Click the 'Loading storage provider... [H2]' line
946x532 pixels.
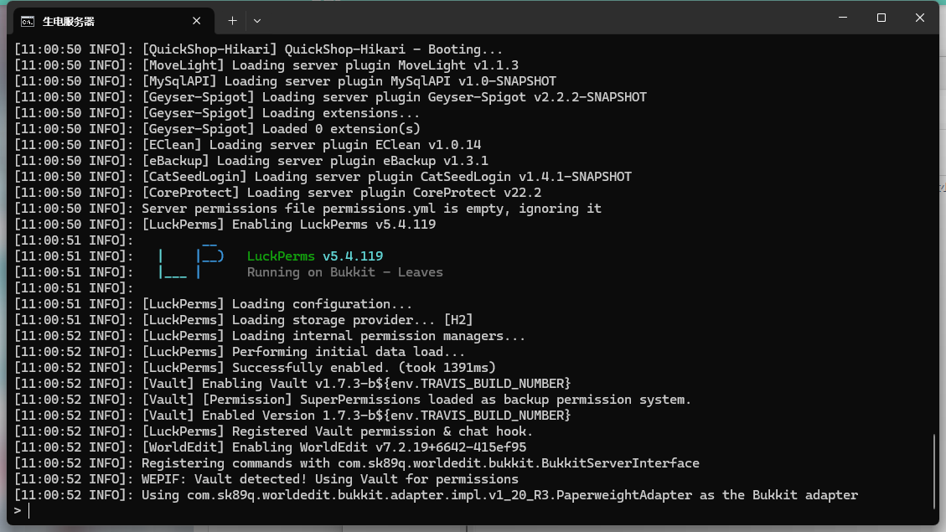[x=243, y=320]
